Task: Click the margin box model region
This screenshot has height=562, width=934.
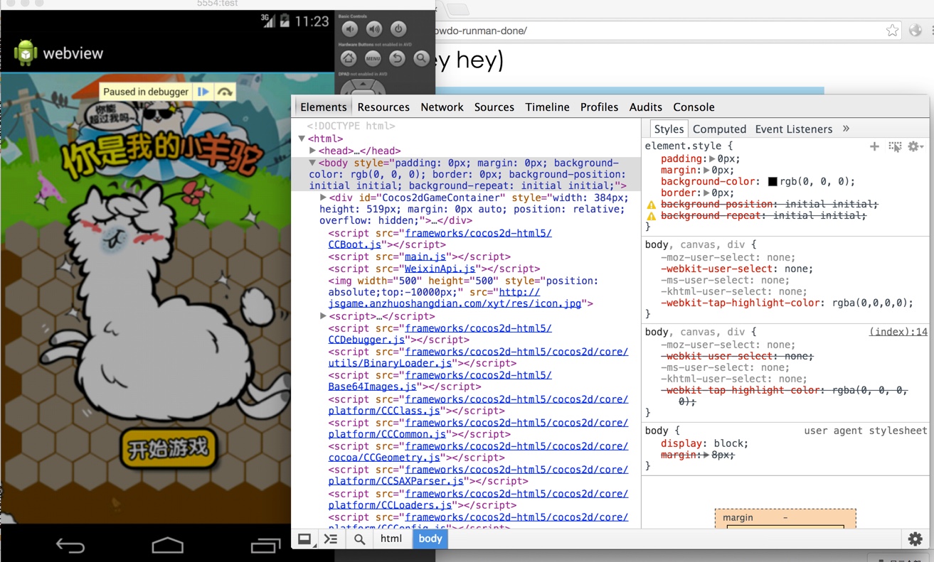Action: 785,518
